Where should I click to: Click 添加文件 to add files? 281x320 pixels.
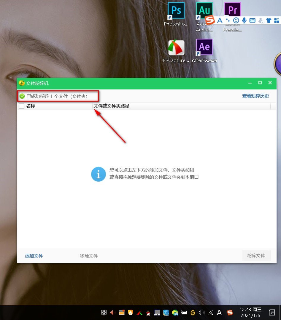pos(34,256)
